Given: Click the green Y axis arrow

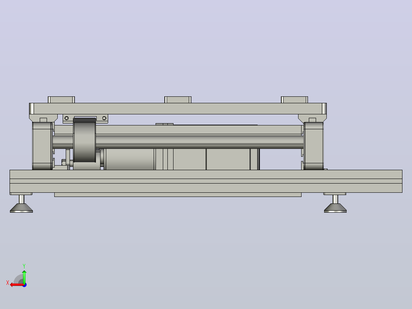Looking at the screenshot, I should pos(24,277).
